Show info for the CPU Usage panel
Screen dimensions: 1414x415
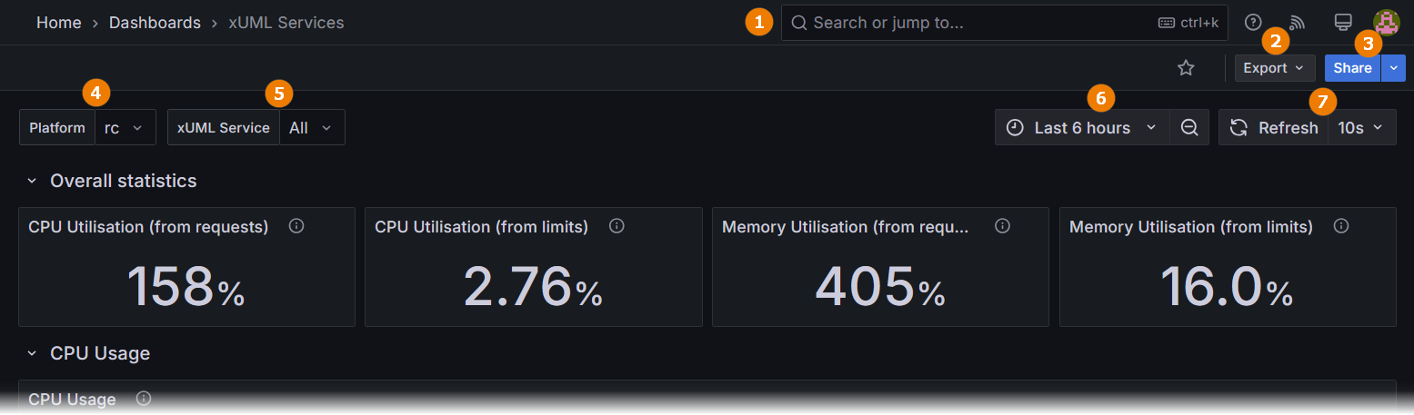coord(143,399)
